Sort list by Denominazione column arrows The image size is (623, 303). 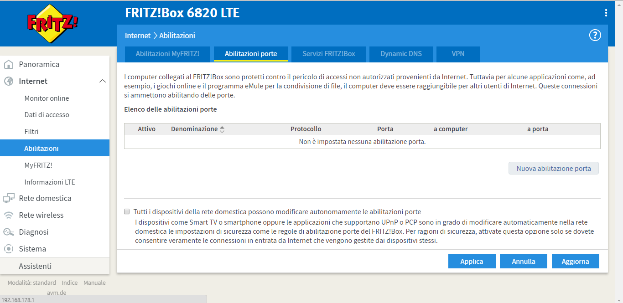click(x=222, y=129)
